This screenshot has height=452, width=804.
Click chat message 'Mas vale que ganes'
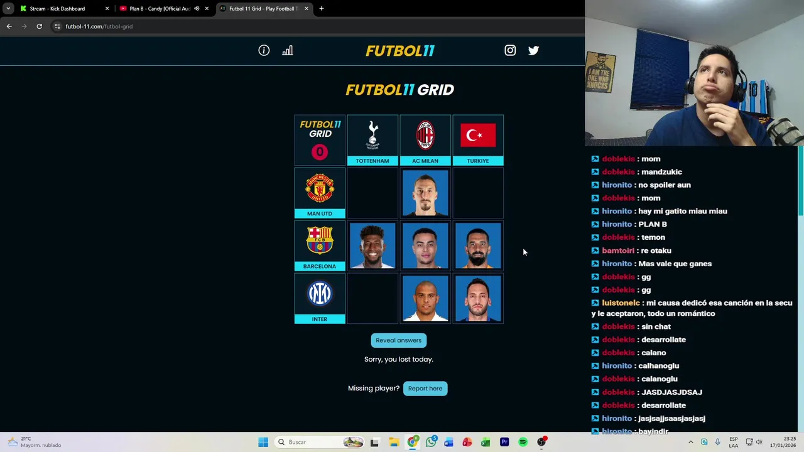[x=675, y=264]
